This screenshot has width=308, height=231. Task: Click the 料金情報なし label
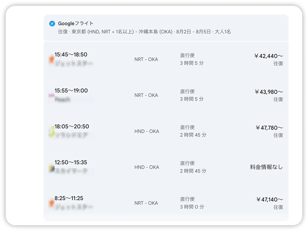coord(266,167)
